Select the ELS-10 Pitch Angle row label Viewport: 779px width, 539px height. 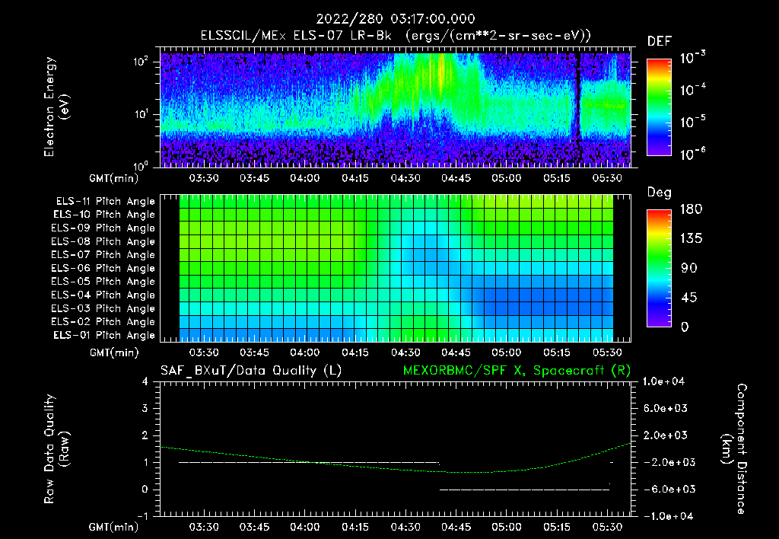(x=103, y=215)
